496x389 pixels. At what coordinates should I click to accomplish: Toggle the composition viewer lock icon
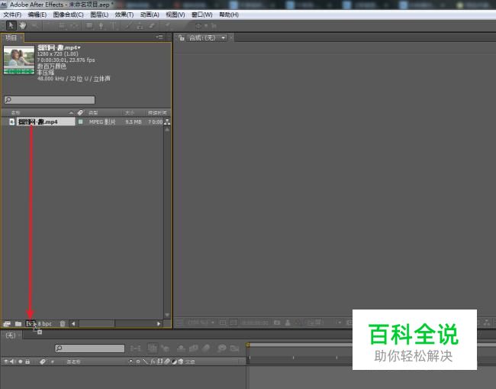pos(182,38)
